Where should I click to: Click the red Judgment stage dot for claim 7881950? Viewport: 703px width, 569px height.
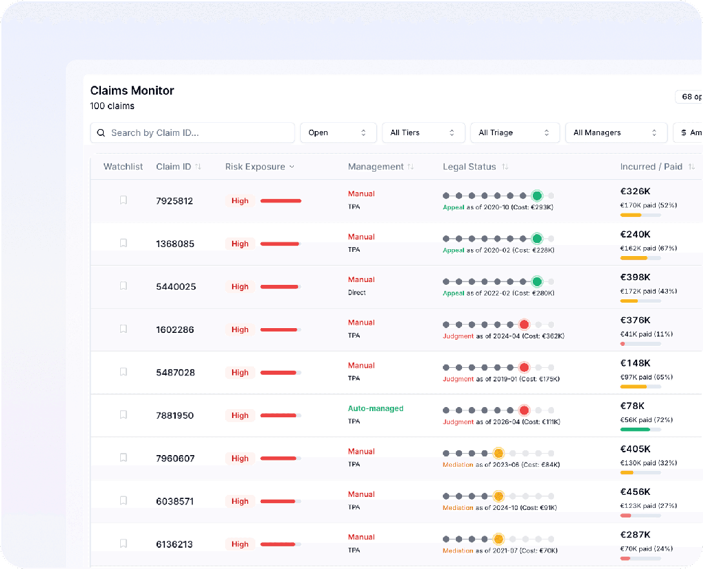point(524,410)
